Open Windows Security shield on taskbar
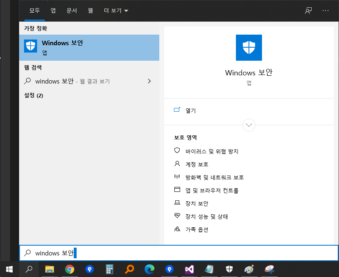This screenshot has height=277, width=339. [229, 269]
